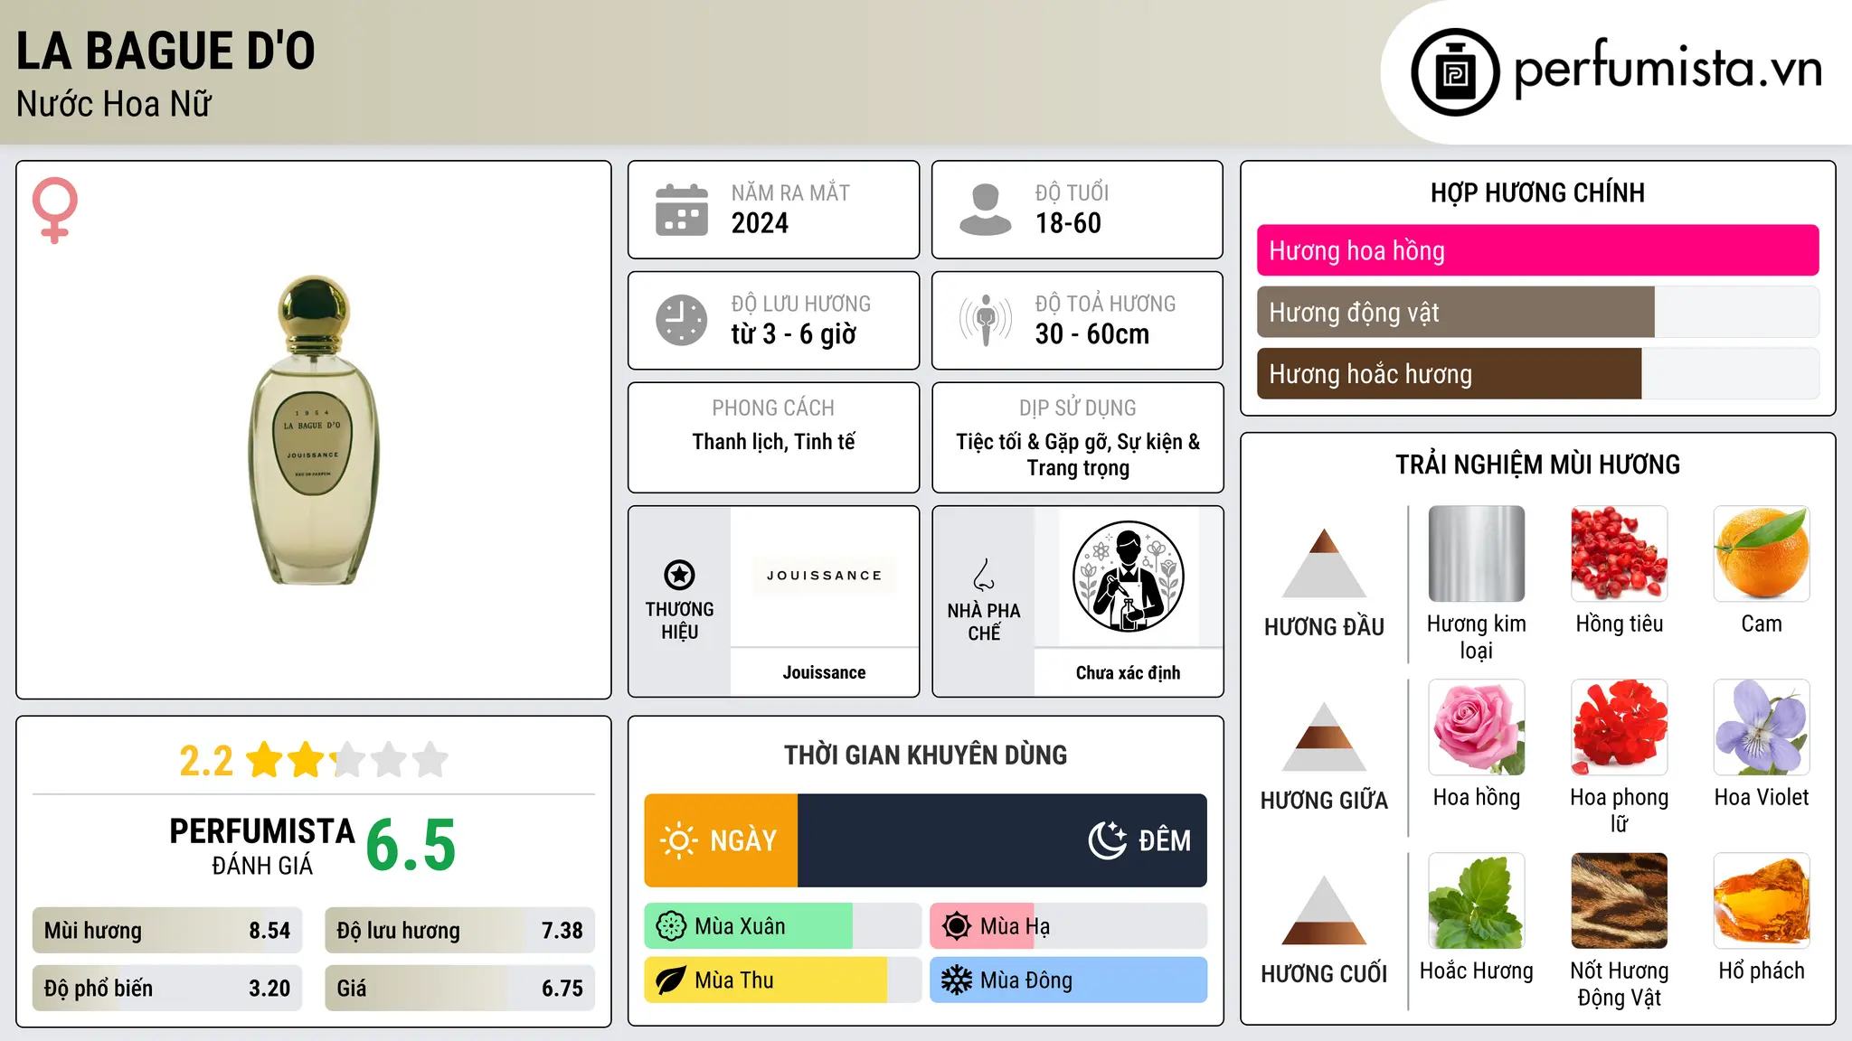1852x1041 pixels.
Task: Select the Hoa hồng rose note image
Action: tap(1477, 727)
